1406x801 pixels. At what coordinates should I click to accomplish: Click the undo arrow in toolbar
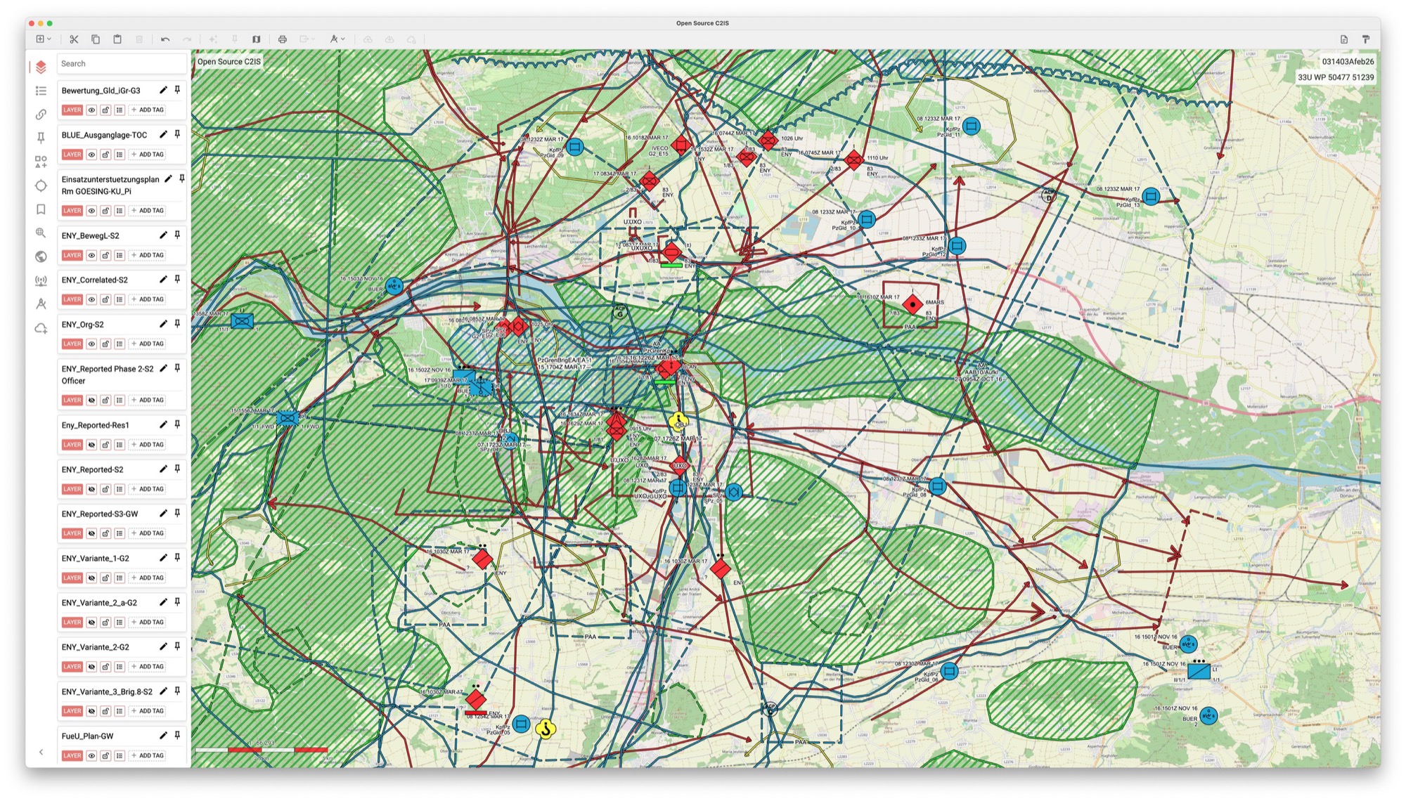point(165,39)
